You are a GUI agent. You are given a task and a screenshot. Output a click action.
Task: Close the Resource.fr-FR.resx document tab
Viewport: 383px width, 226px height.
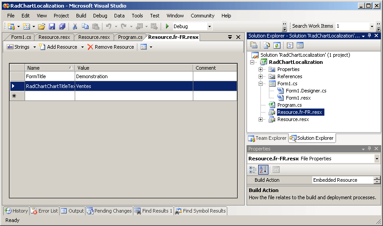pos(238,37)
